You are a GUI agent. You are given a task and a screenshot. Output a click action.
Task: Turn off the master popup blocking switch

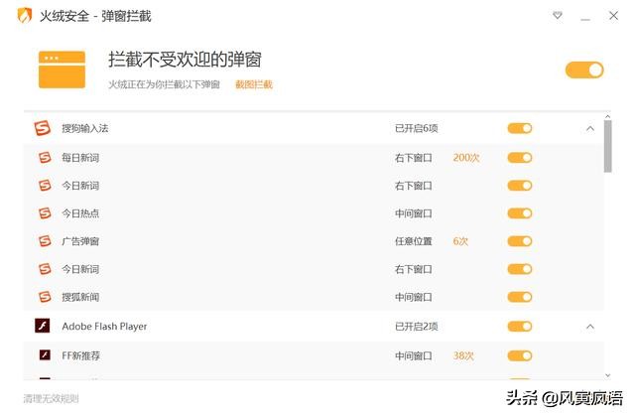pos(584,70)
